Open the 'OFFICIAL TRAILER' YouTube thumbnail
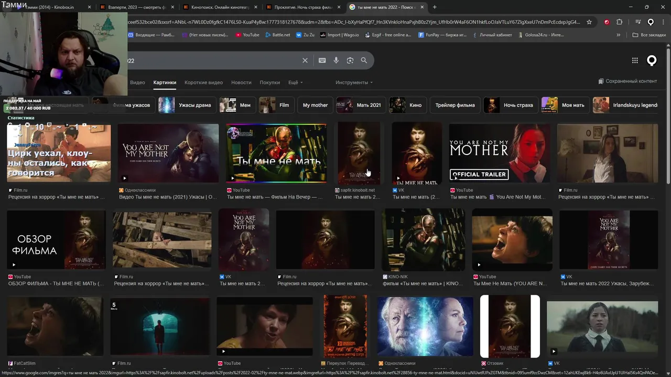Image resolution: width=671 pixels, height=377 pixels. [500, 153]
